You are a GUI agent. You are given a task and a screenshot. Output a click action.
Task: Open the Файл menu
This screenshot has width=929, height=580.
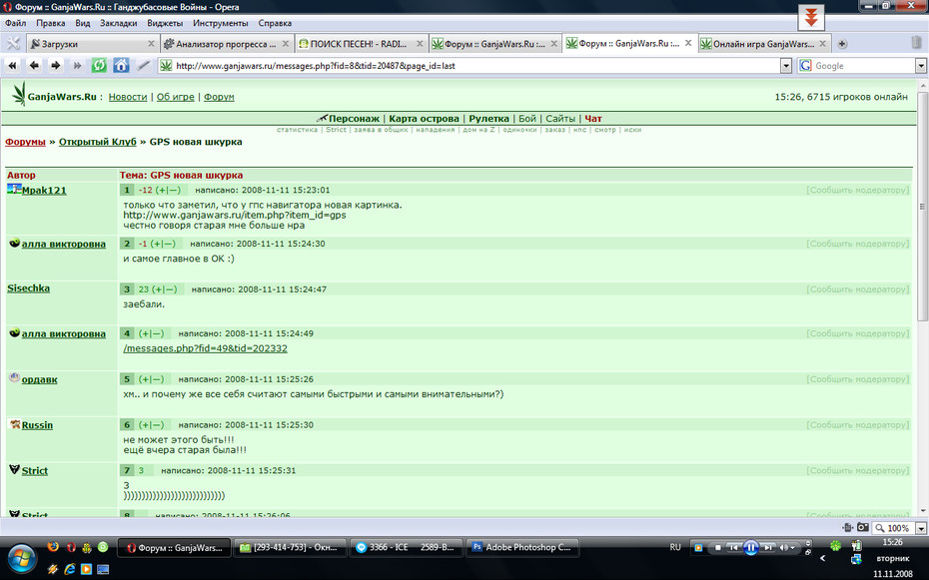pos(16,23)
